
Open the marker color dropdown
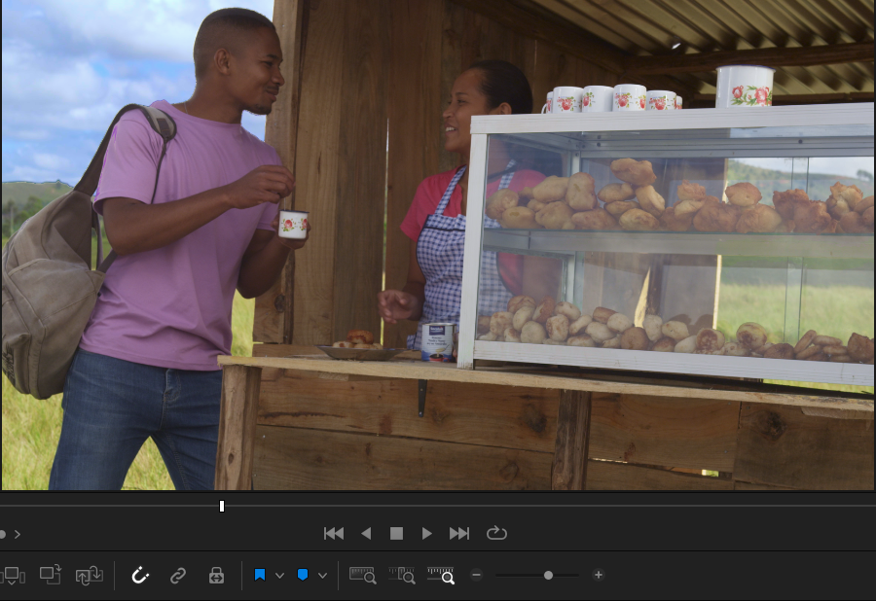point(322,575)
